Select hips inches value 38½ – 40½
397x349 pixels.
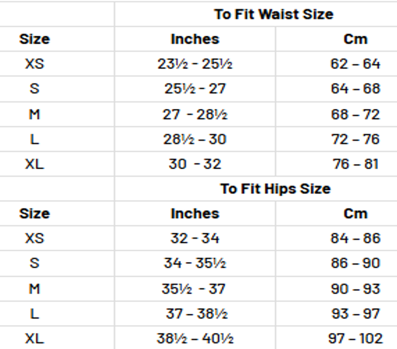click(195, 338)
